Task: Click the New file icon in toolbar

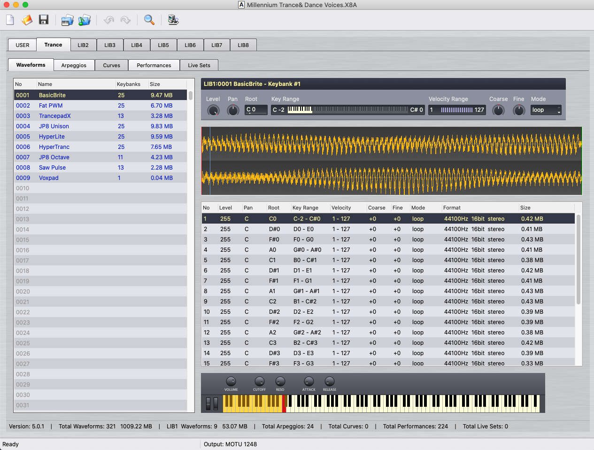Action: coord(10,20)
